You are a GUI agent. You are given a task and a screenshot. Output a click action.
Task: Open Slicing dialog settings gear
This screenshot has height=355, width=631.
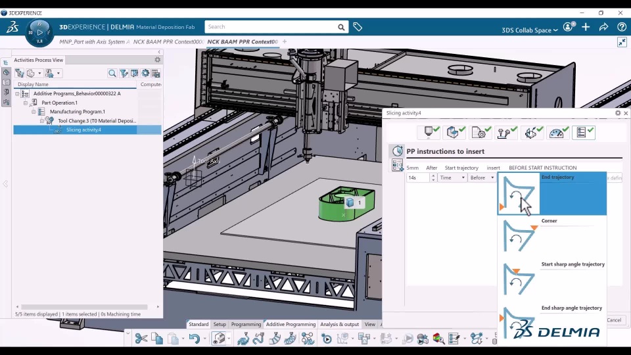click(618, 113)
